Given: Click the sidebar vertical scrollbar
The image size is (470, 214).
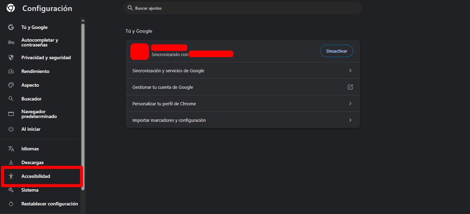Looking at the screenshot, I should pos(83,107).
